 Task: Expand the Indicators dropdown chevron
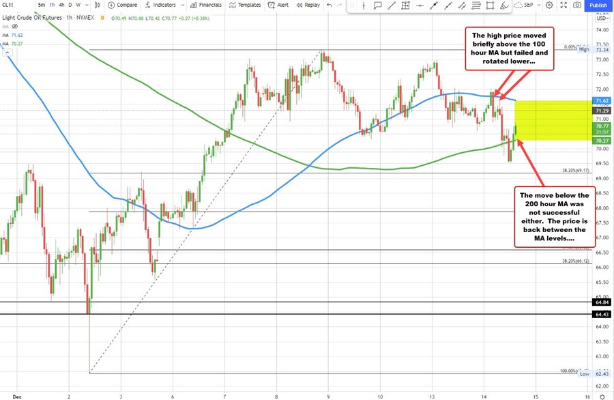pos(181,5)
